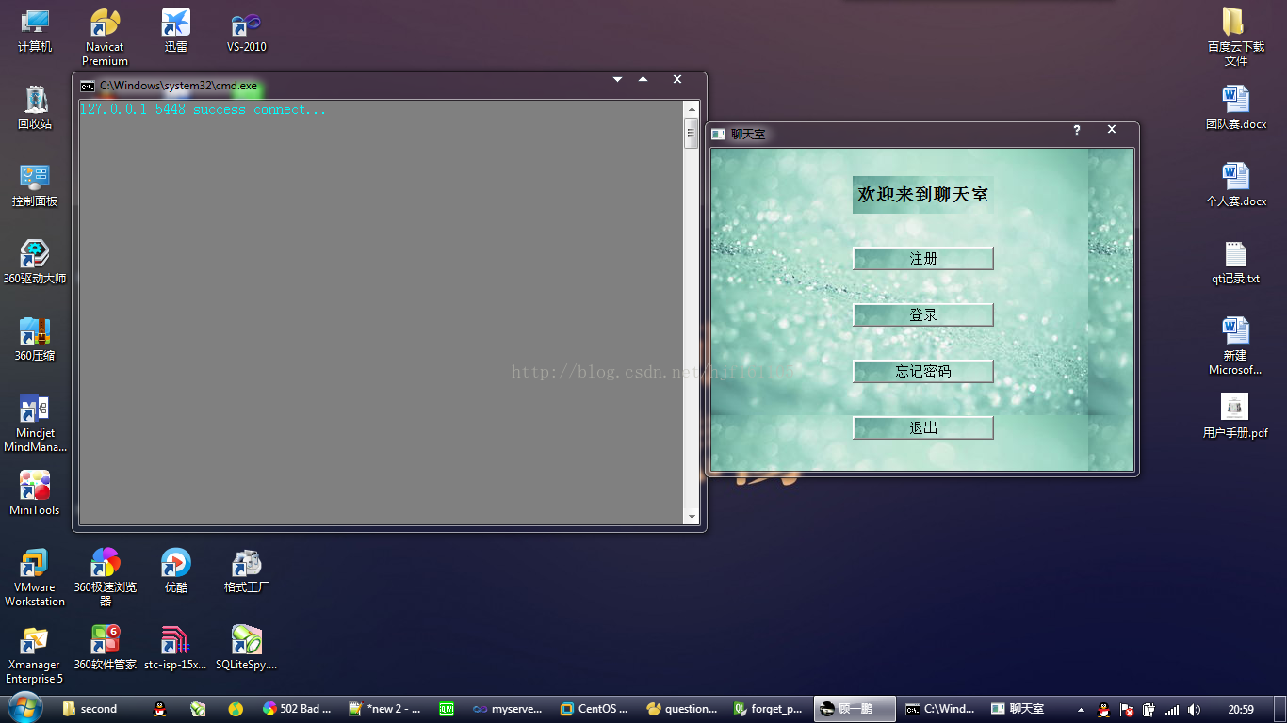
Task: Open the qt记录.txt file on desktop
Action: click(1234, 262)
